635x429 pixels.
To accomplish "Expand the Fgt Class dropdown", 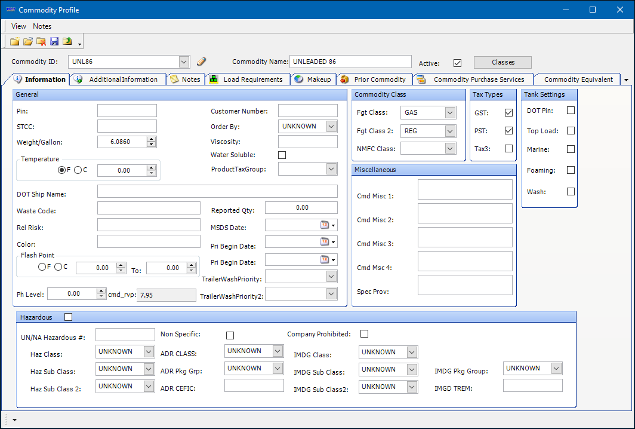I will [450, 113].
